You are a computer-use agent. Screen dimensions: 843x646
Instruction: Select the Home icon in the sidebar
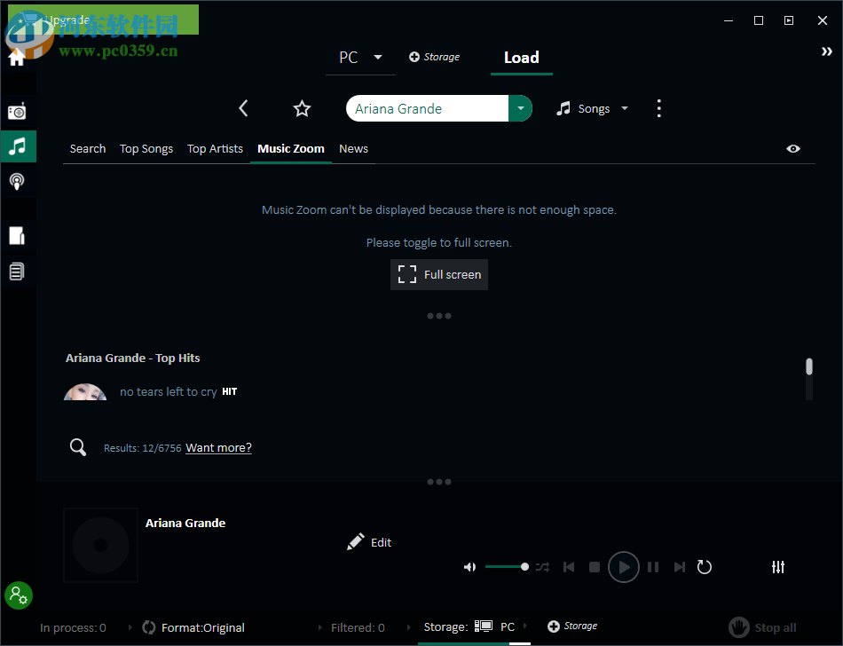pos(16,56)
